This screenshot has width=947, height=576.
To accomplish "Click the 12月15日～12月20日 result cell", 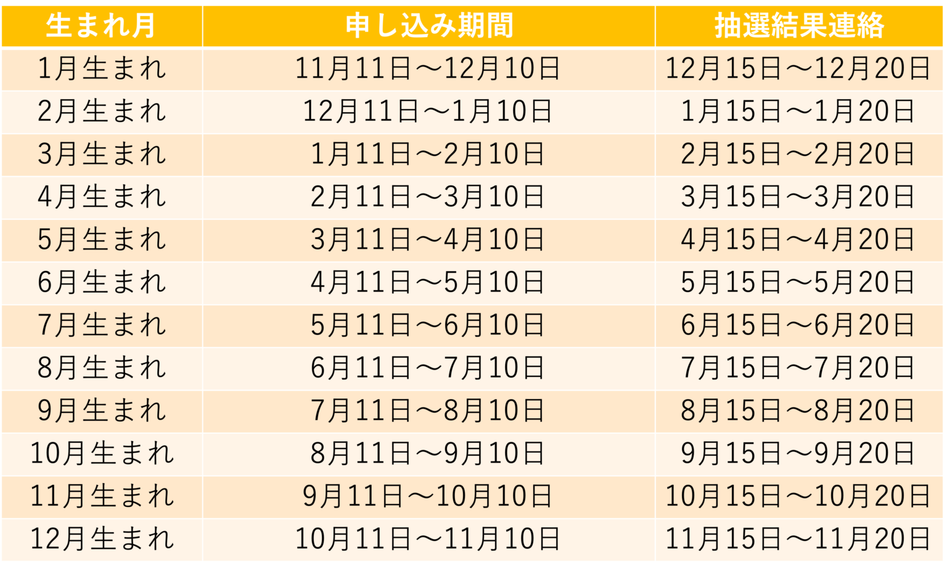I will point(799,68).
